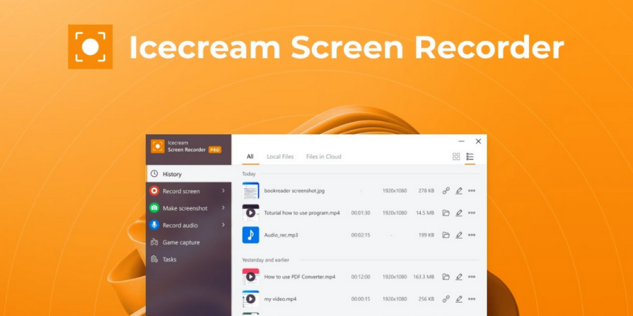This screenshot has height=316, width=633.
Task: Play the my video.mp4 thumbnail
Action: [251, 299]
